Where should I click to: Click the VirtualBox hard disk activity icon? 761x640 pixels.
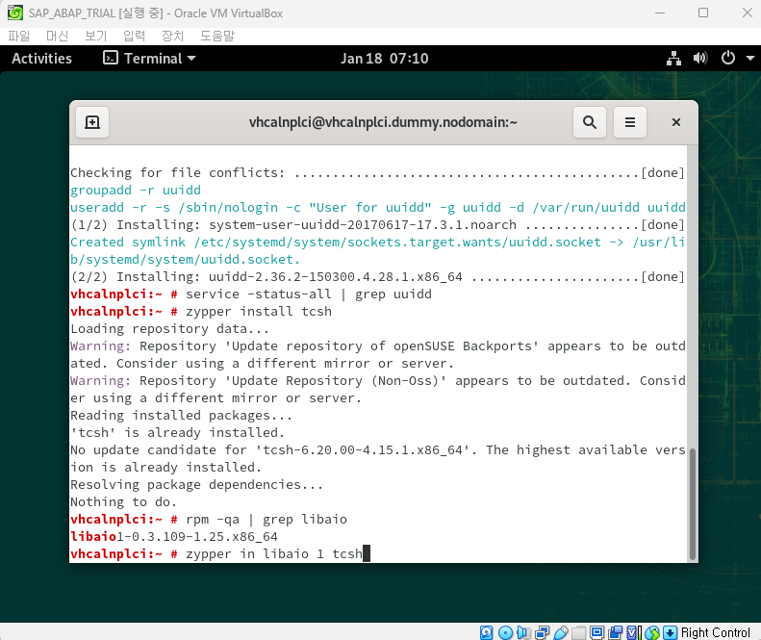pos(486,632)
